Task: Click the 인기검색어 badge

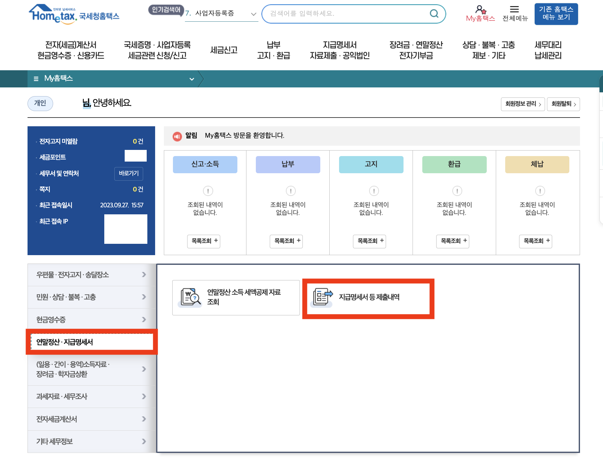Action: [x=166, y=10]
